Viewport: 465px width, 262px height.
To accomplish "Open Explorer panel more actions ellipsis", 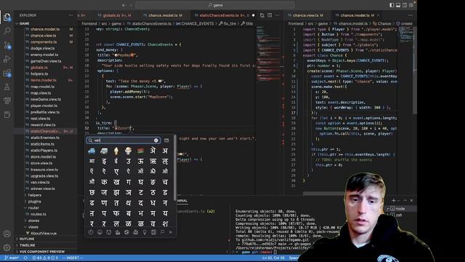I will (x=70, y=15).
